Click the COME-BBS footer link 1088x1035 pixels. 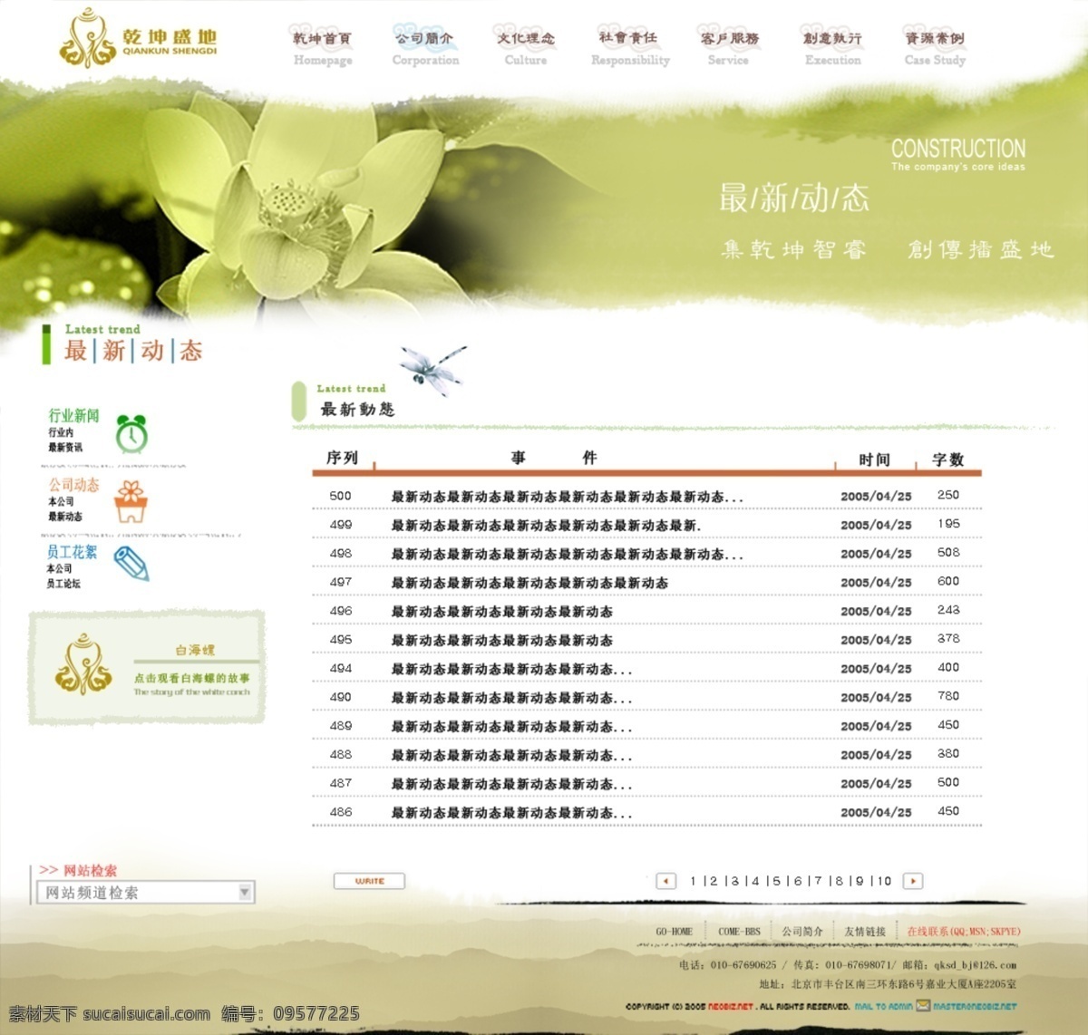pyautogui.click(x=739, y=932)
